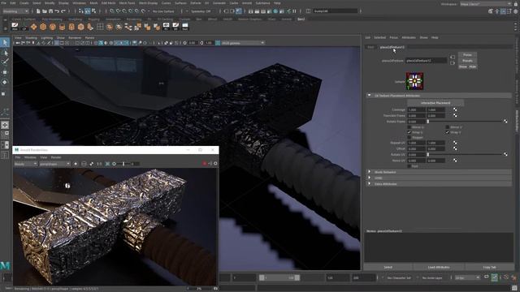This screenshot has height=292, width=520.
Task: Click the New Scene icon in the status line
Action: (38, 11)
